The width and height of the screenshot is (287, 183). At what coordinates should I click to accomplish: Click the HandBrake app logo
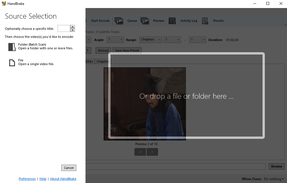4,3
